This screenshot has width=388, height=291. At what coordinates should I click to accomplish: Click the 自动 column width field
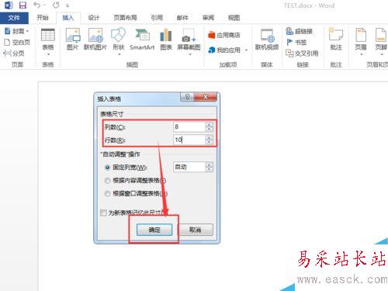tap(189, 167)
